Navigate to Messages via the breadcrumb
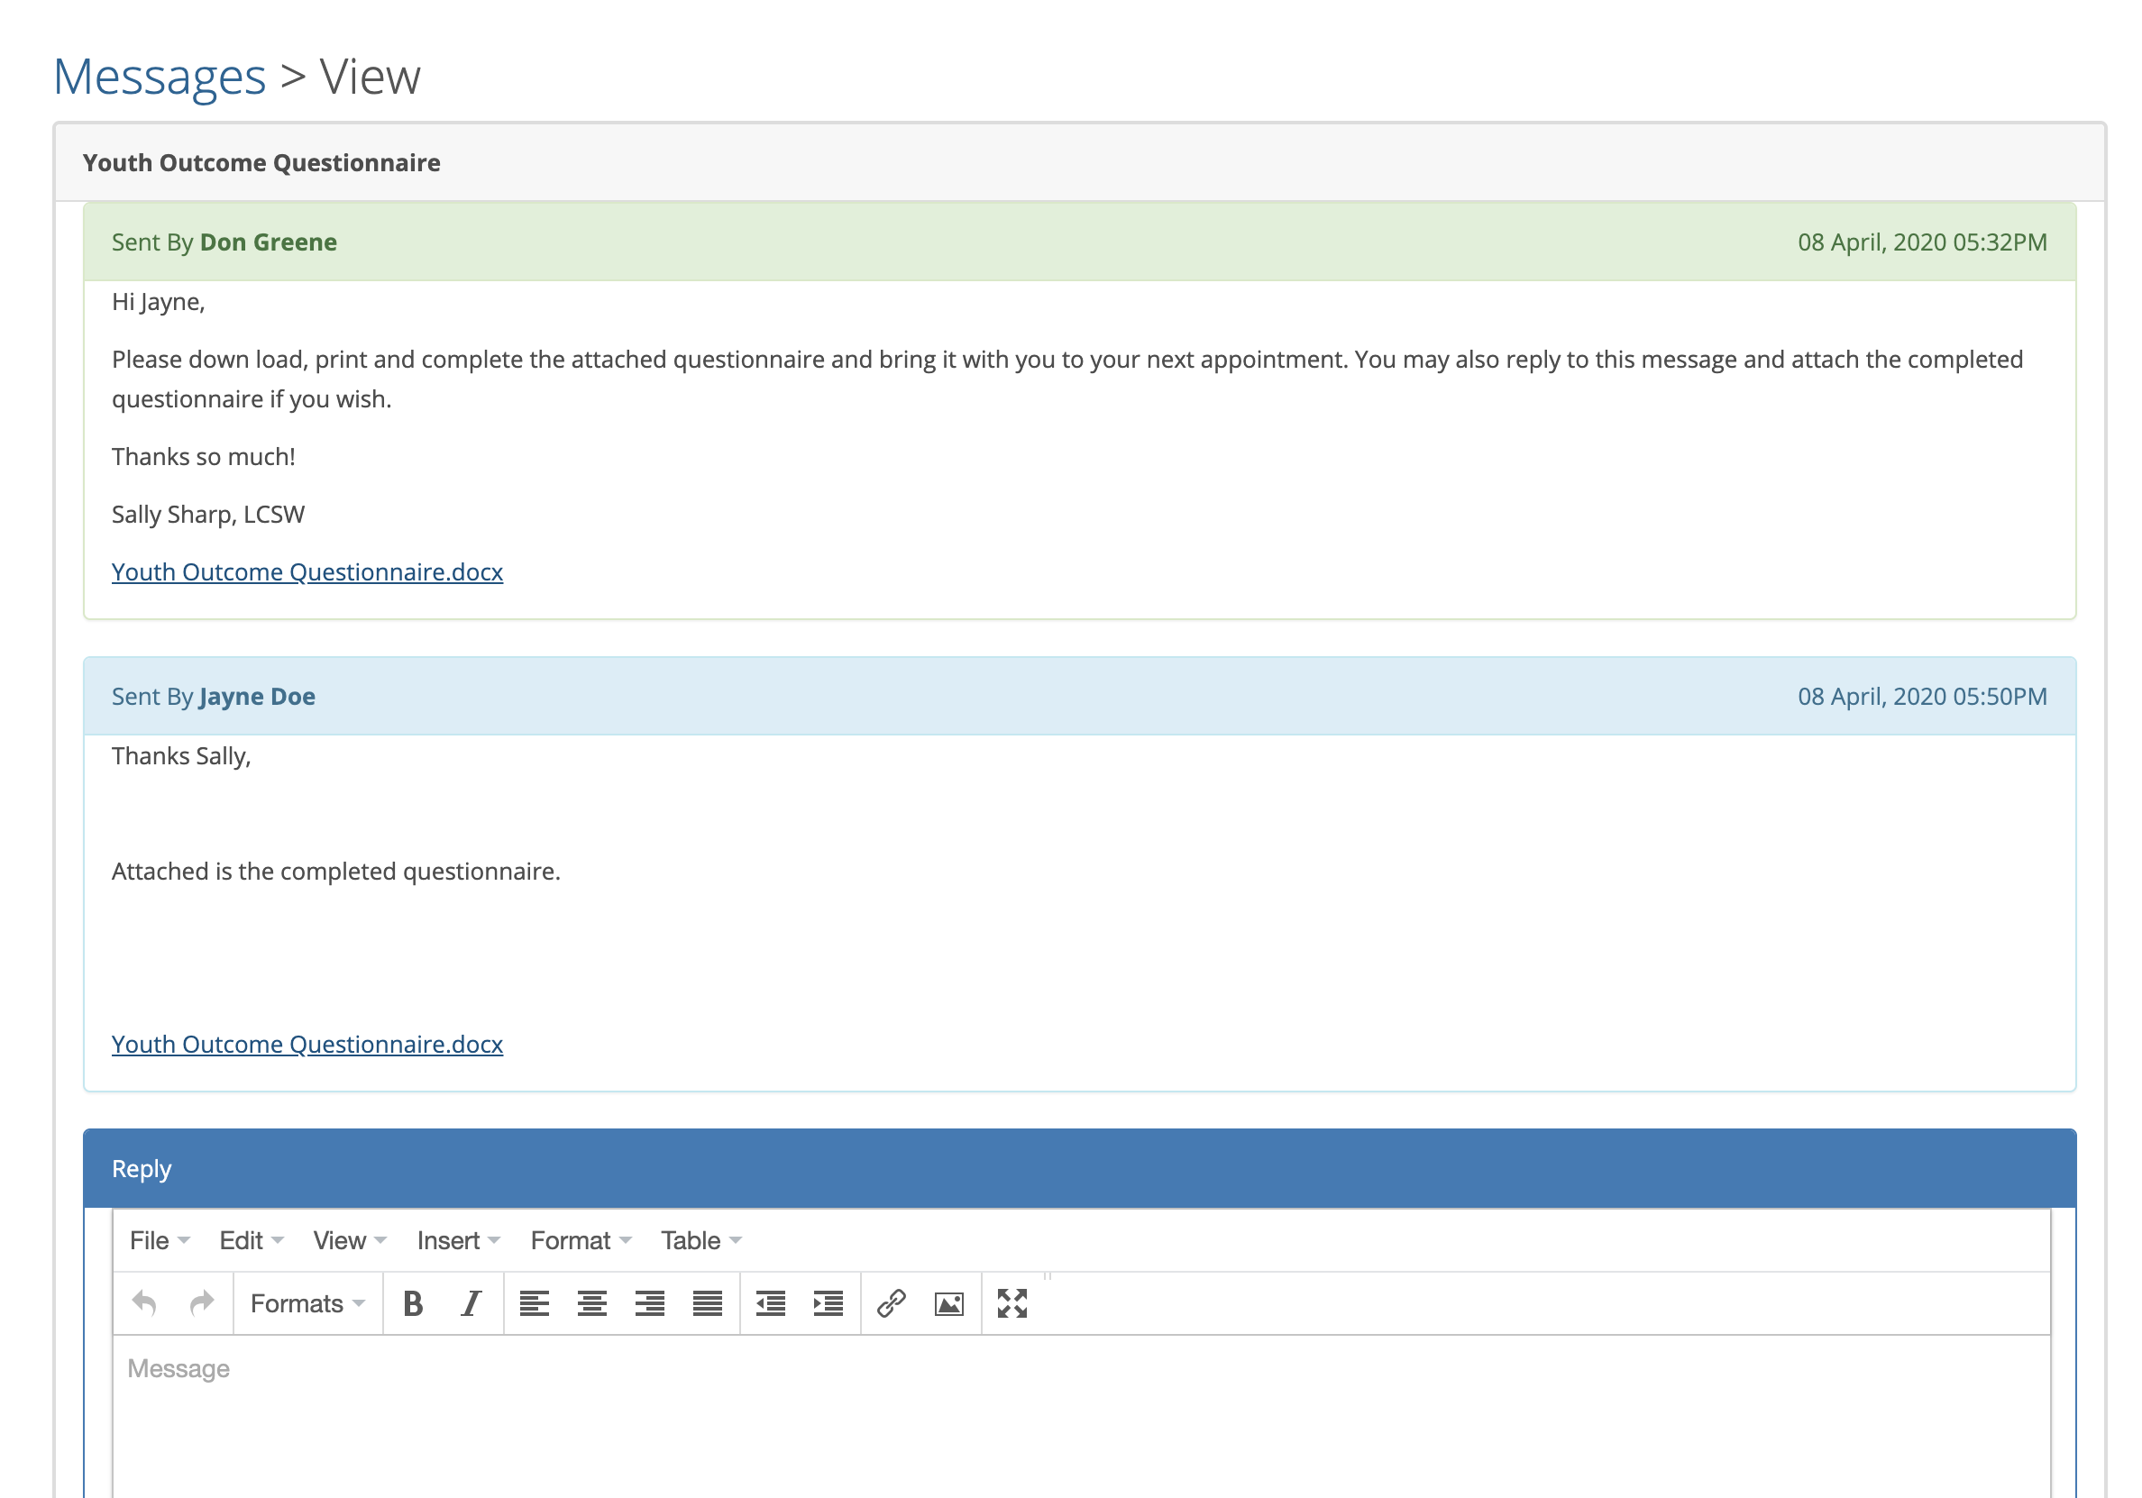Screen dimensions: 2142x1498 [x=157, y=77]
